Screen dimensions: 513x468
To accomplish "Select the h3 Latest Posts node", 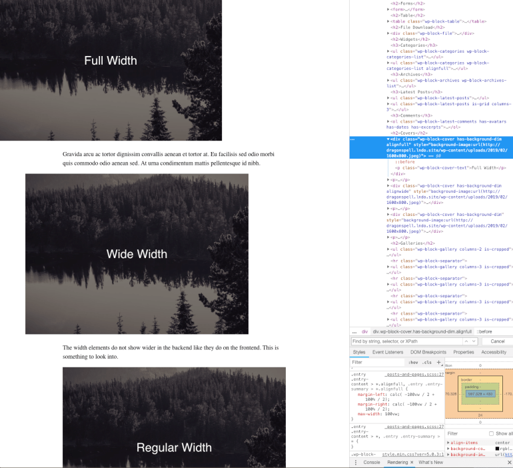I will point(416,92).
